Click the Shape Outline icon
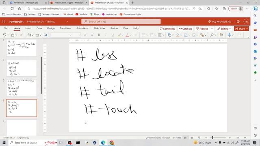Image resolution: width=260 pixels, height=146 pixels. (x=186, y=35)
